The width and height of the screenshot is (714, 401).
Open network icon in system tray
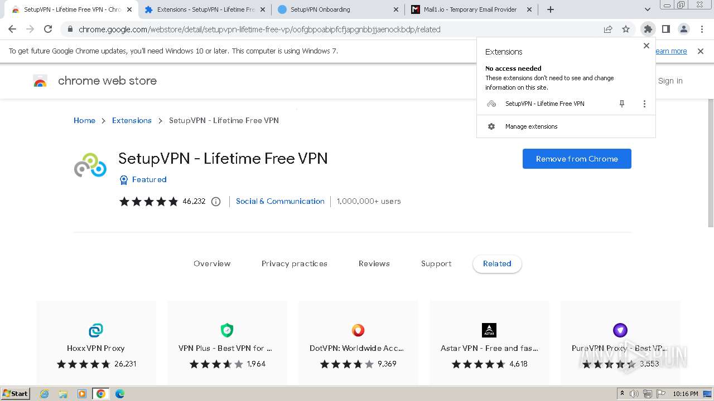click(648, 394)
